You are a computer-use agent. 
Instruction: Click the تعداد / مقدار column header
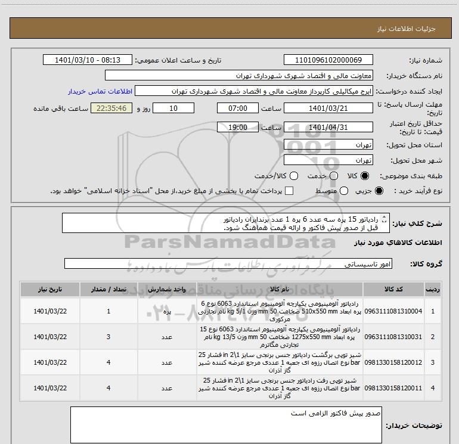[x=108, y=289]
